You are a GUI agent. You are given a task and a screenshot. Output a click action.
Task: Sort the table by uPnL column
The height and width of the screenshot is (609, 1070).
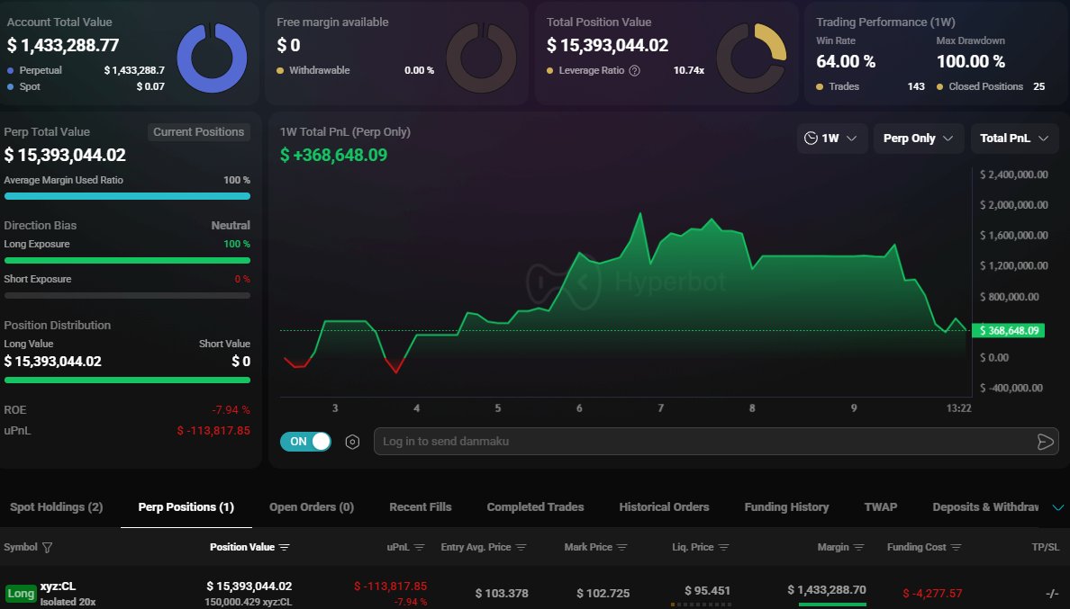(x=418, y=546)
